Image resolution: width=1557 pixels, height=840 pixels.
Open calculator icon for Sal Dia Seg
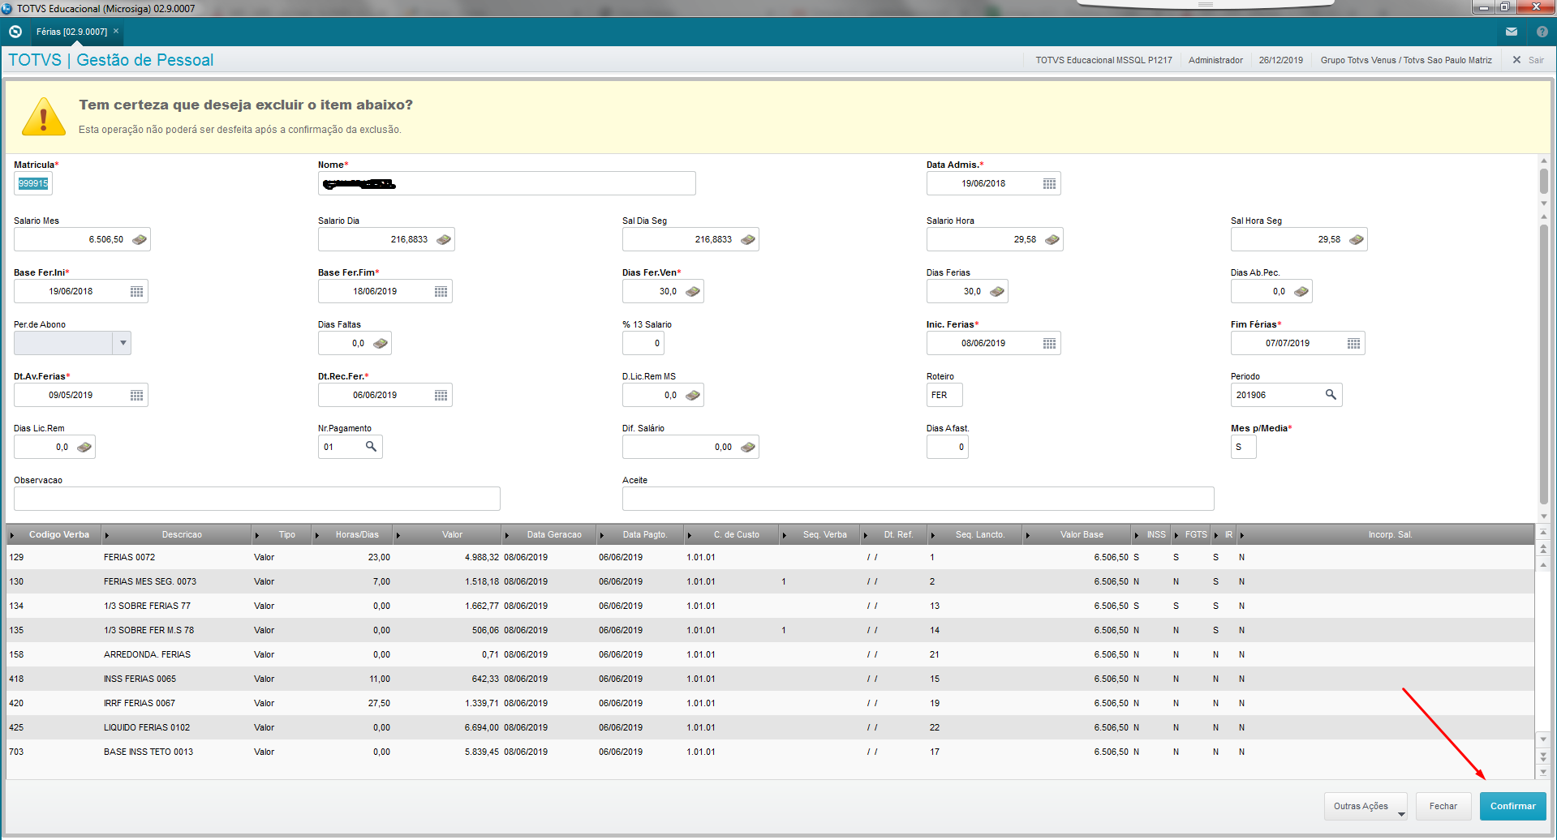tap(748, 240)
